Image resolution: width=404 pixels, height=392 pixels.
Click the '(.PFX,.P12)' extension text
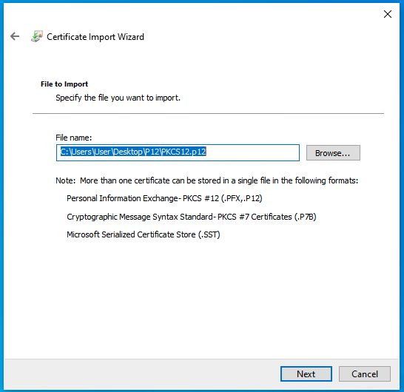click(242, 198)
